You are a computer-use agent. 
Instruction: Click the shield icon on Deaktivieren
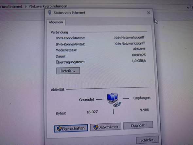(96, 127)
